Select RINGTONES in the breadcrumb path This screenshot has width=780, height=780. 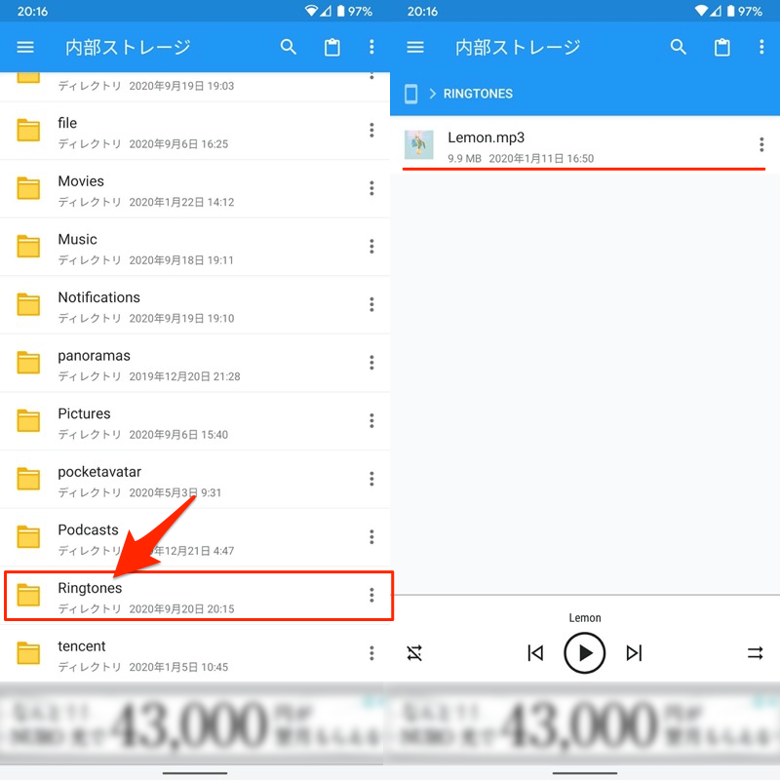pyautogui.click(x=478, y=94)
